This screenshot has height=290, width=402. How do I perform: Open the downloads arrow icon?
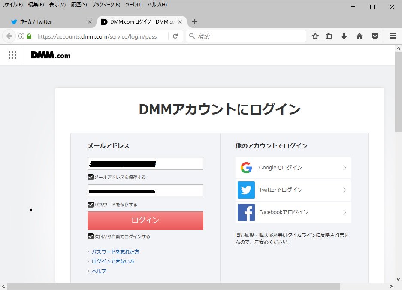(344, 36)
